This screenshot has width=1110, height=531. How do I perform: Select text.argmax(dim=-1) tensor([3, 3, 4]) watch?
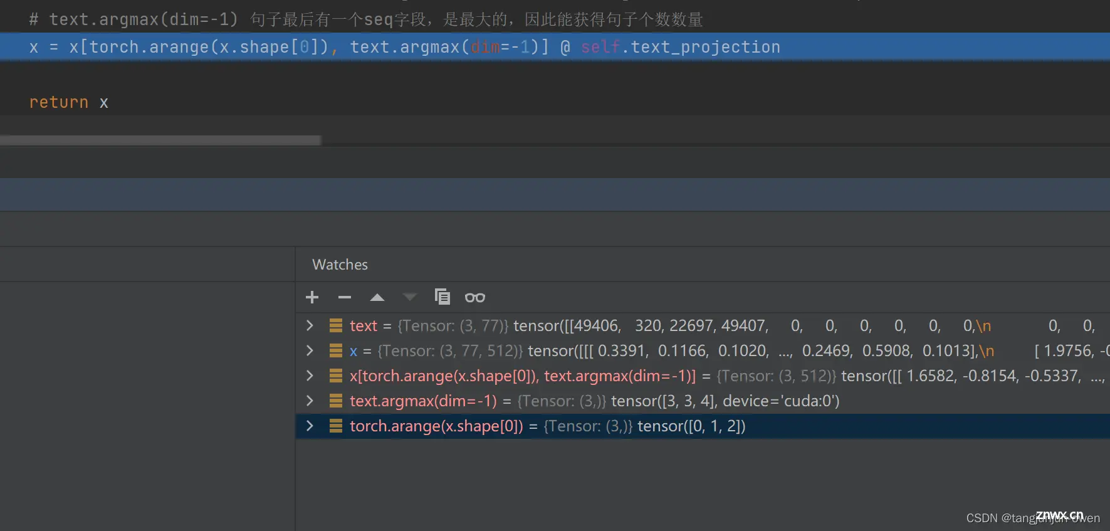[x=703, y=401]
